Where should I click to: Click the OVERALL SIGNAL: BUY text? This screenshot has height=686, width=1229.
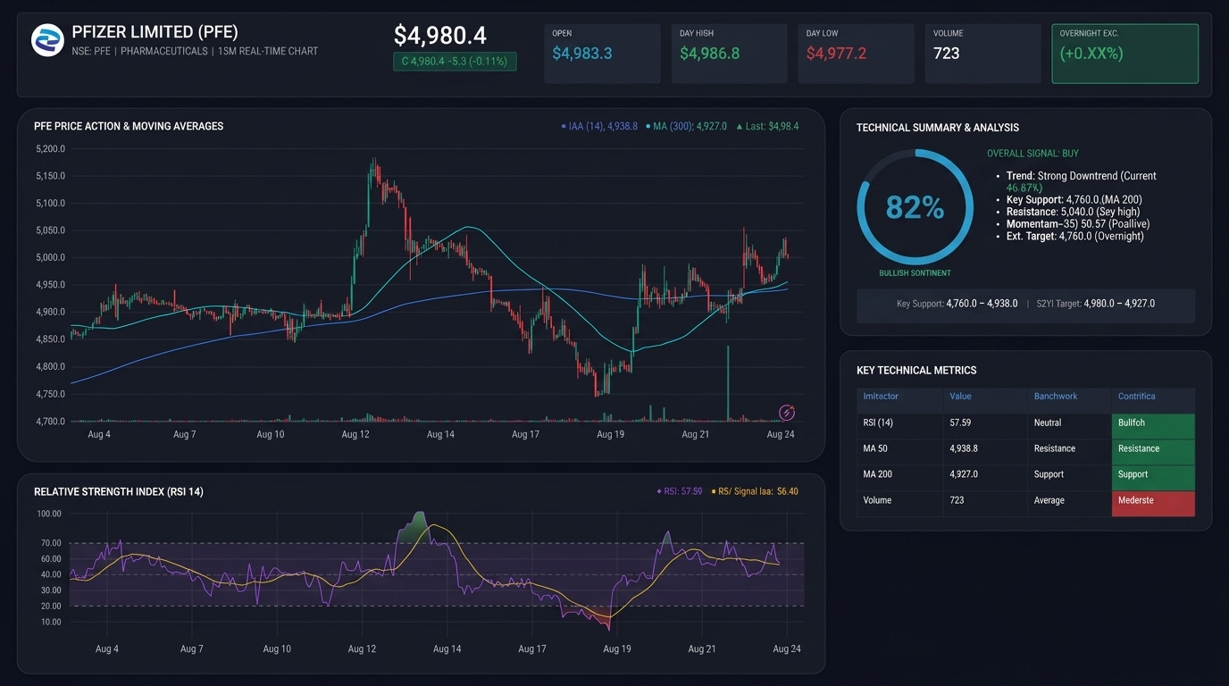(1033, 154)
